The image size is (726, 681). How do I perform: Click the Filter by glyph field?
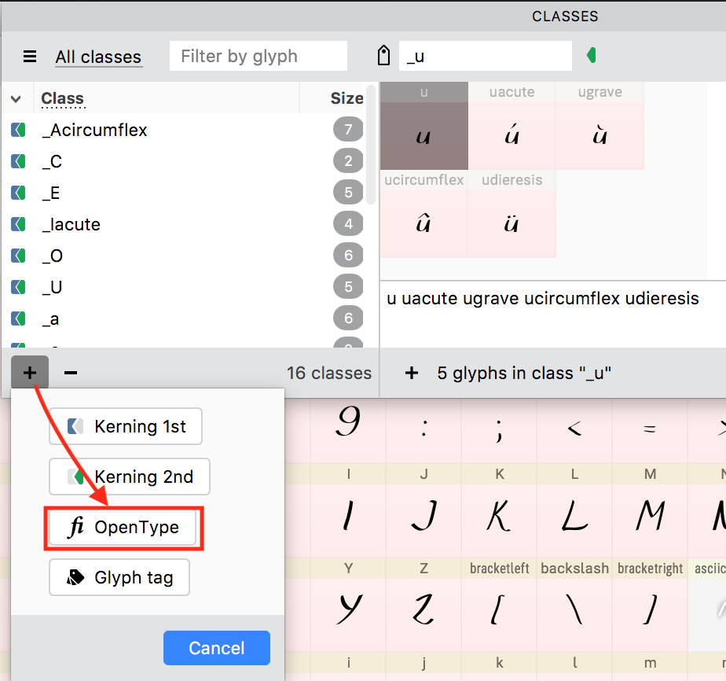click(x=258, y=57)
